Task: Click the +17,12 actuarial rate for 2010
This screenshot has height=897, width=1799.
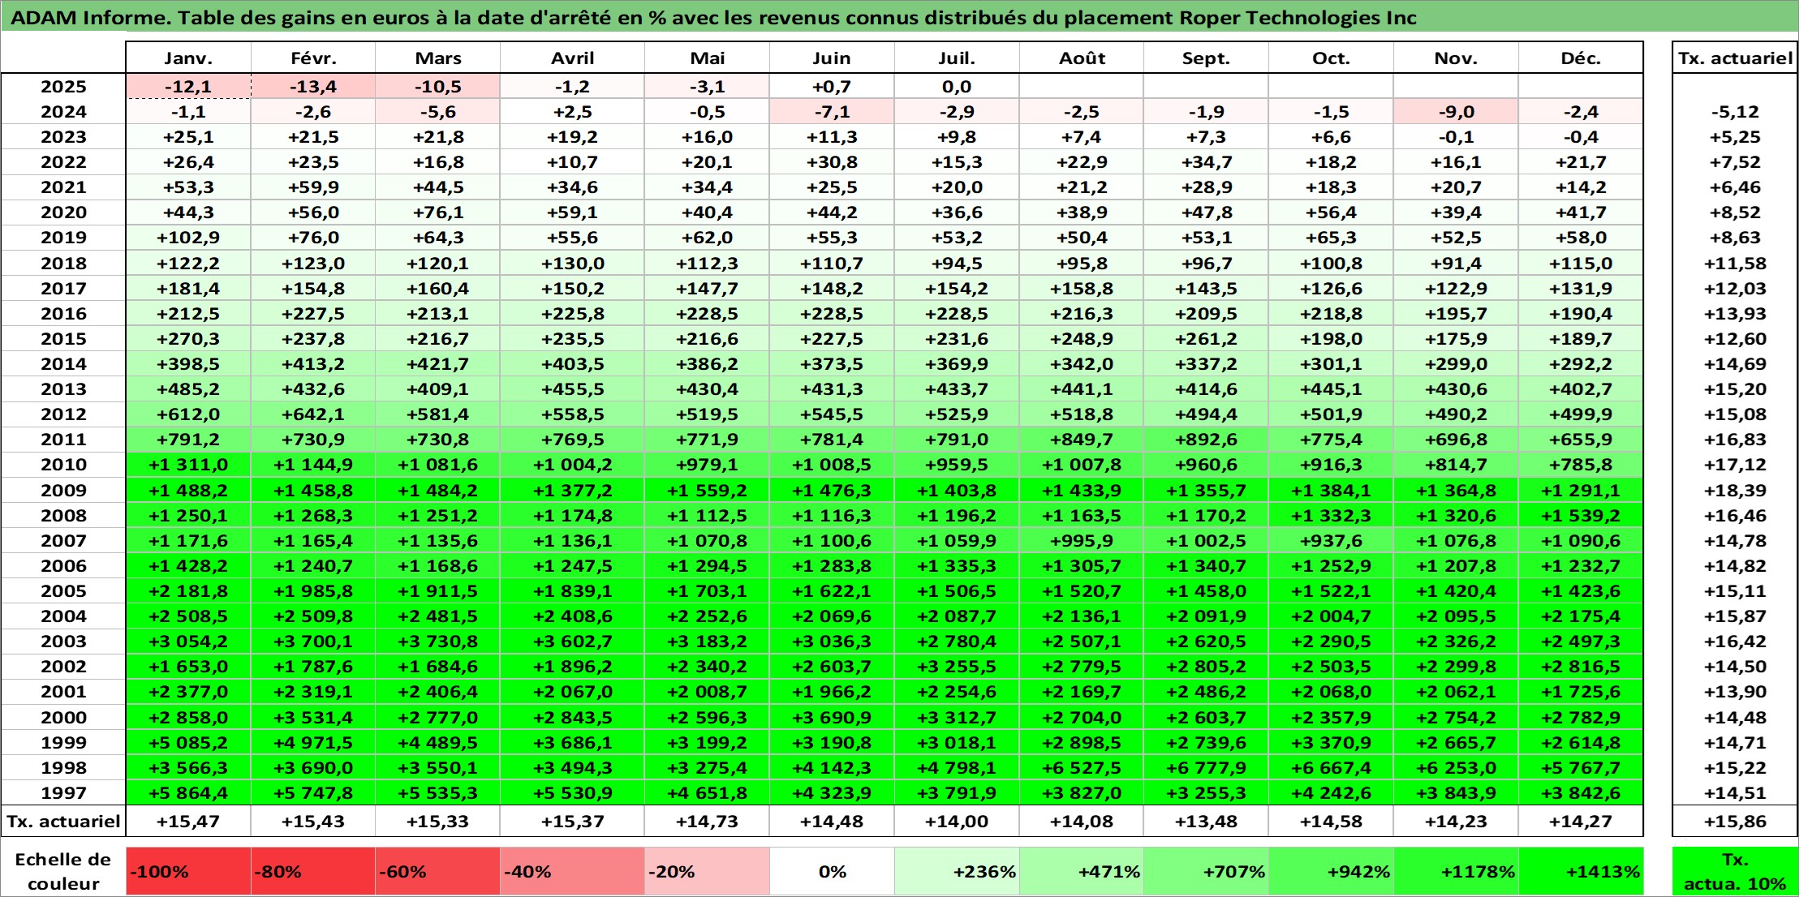Action: click(x=1735, y=465)
